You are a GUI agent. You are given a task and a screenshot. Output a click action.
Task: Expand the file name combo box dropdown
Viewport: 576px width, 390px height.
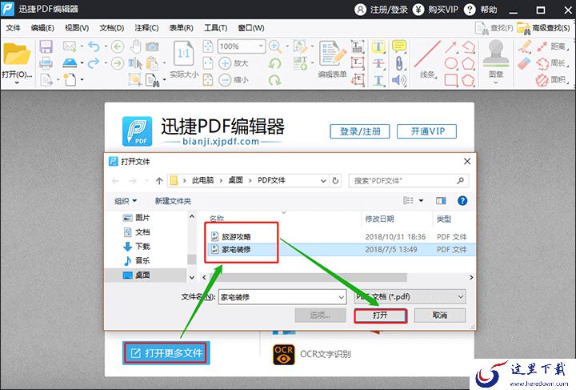tap(342, 297)
